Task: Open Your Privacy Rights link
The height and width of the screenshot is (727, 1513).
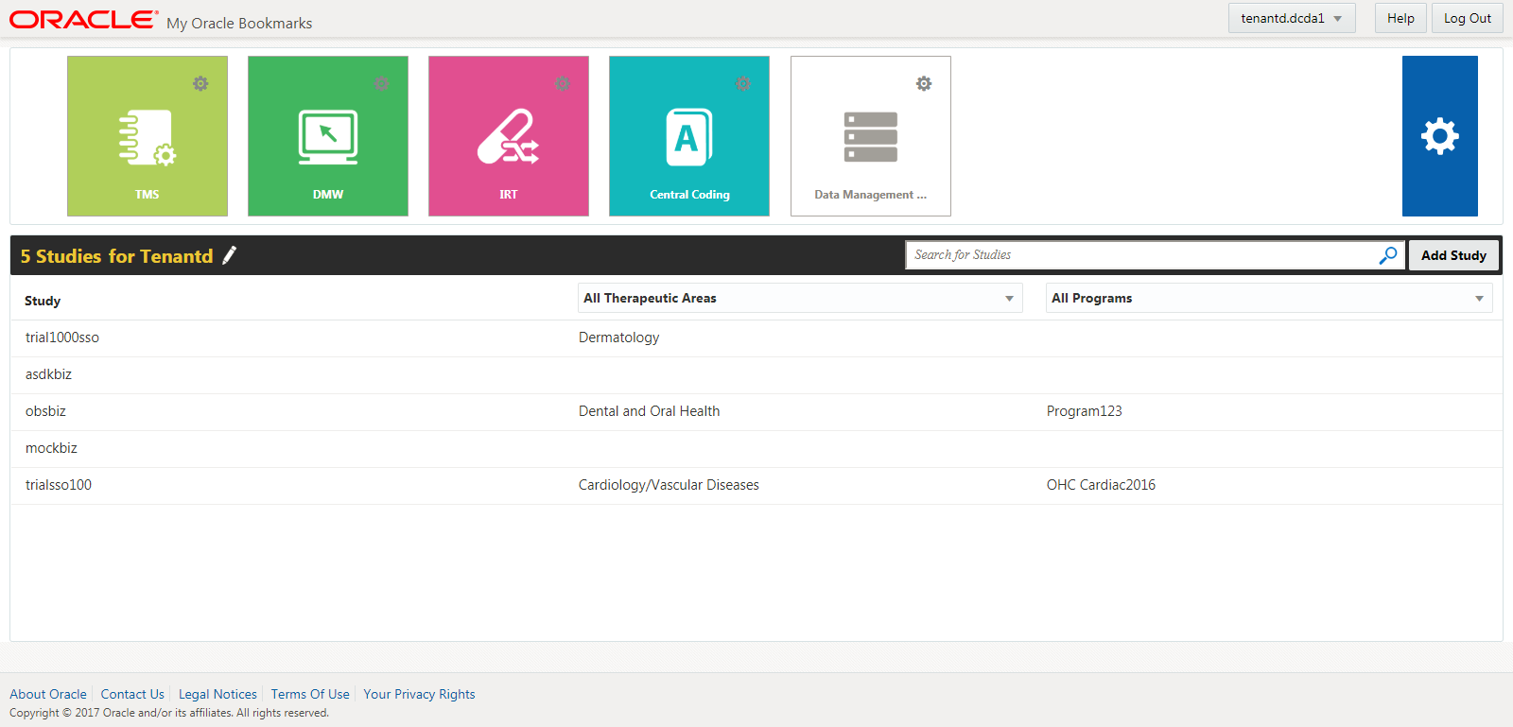Action: (x=419, y=694)
